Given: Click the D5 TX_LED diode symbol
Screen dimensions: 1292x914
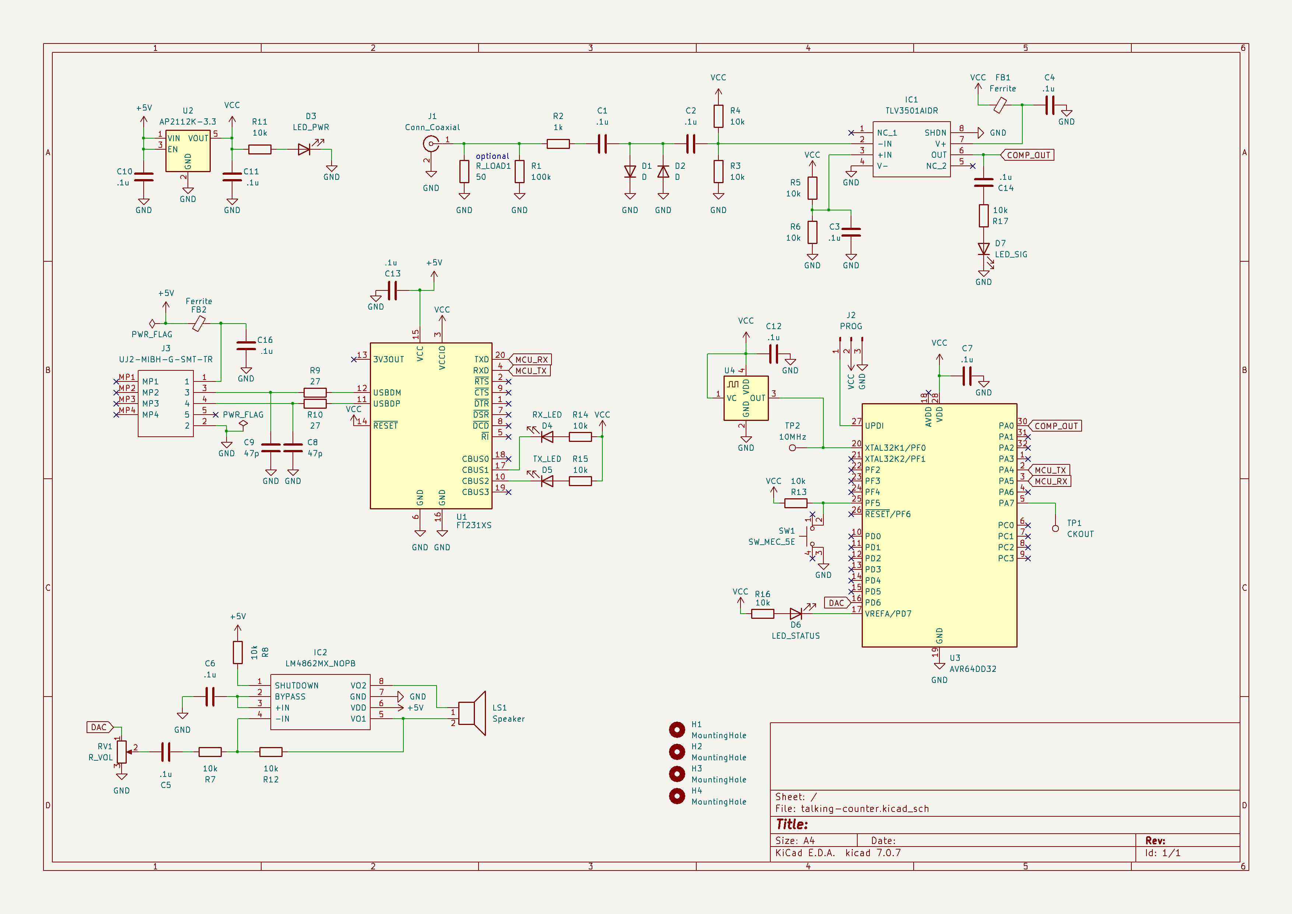Looking at the screenshot, I should [546, 481].
